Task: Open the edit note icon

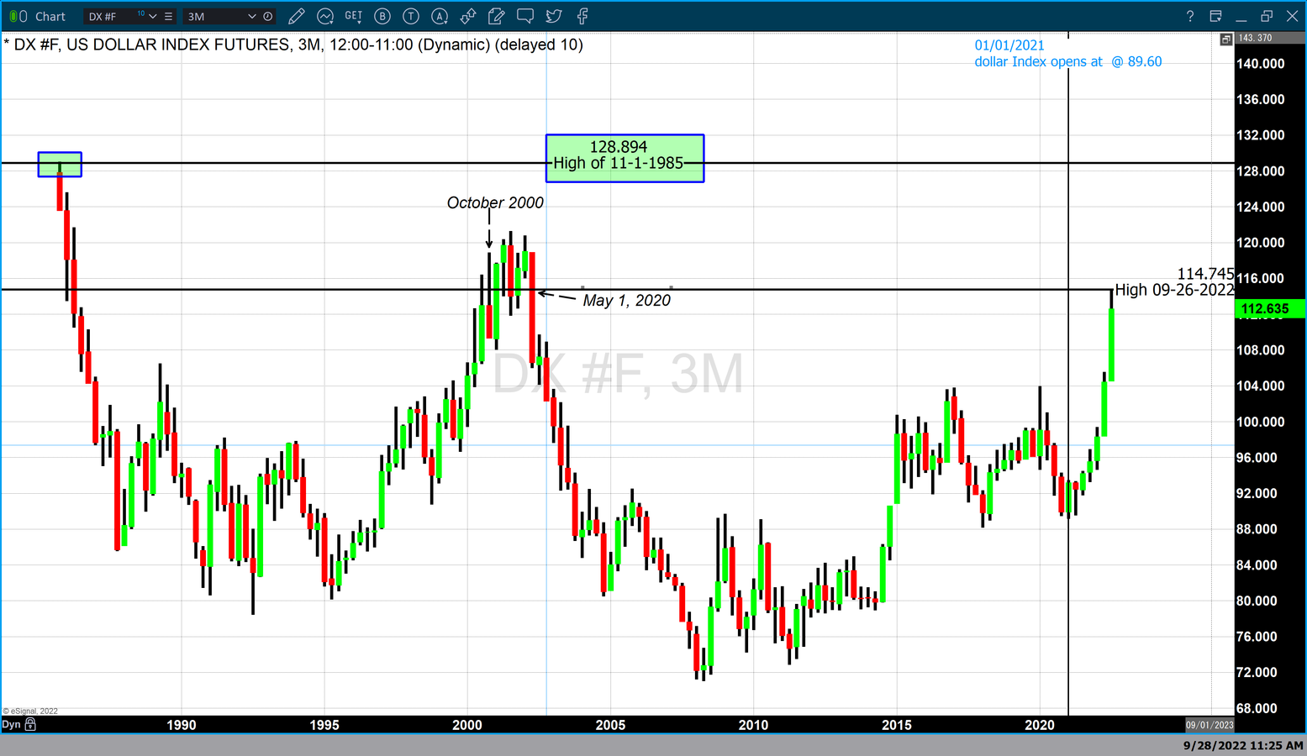Action: (497, 16)
